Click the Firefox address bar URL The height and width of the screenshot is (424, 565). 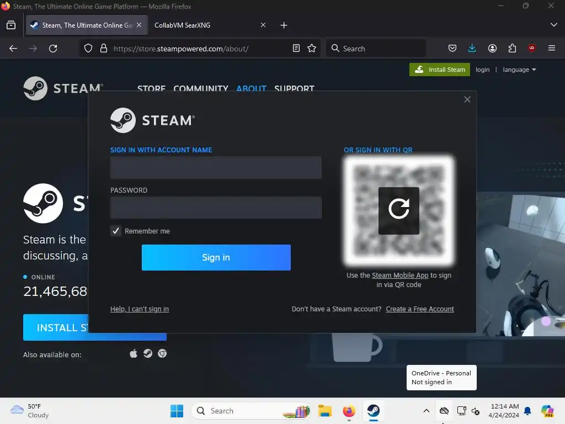tap(181, 49)
